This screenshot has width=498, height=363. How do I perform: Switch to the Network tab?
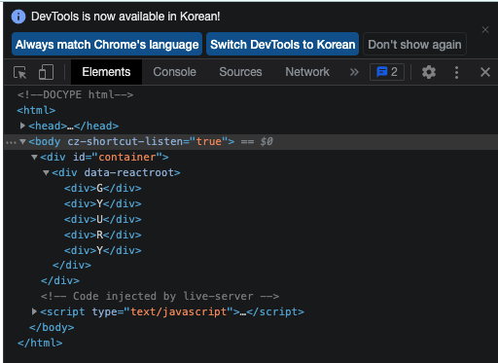[307, 72]
